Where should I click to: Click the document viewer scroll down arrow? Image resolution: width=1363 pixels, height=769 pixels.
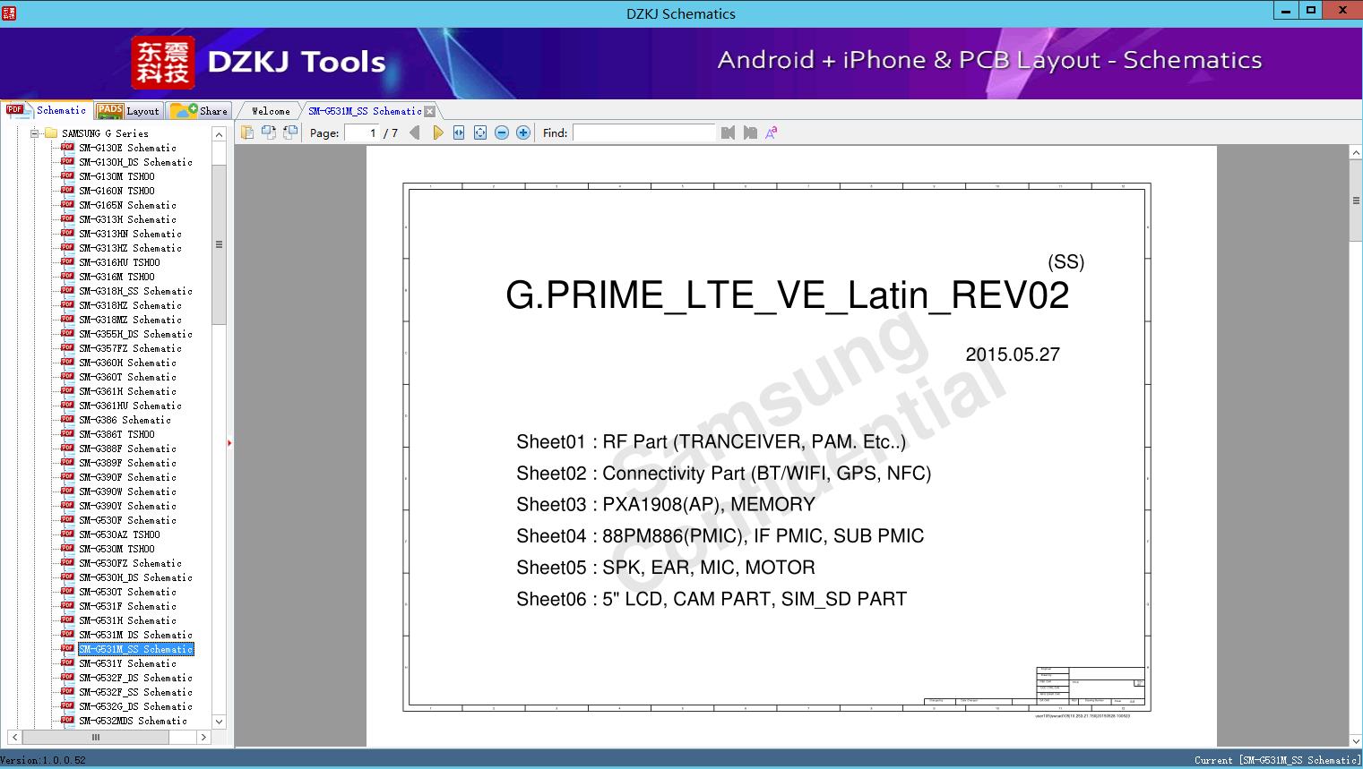tap(1356, 740)
